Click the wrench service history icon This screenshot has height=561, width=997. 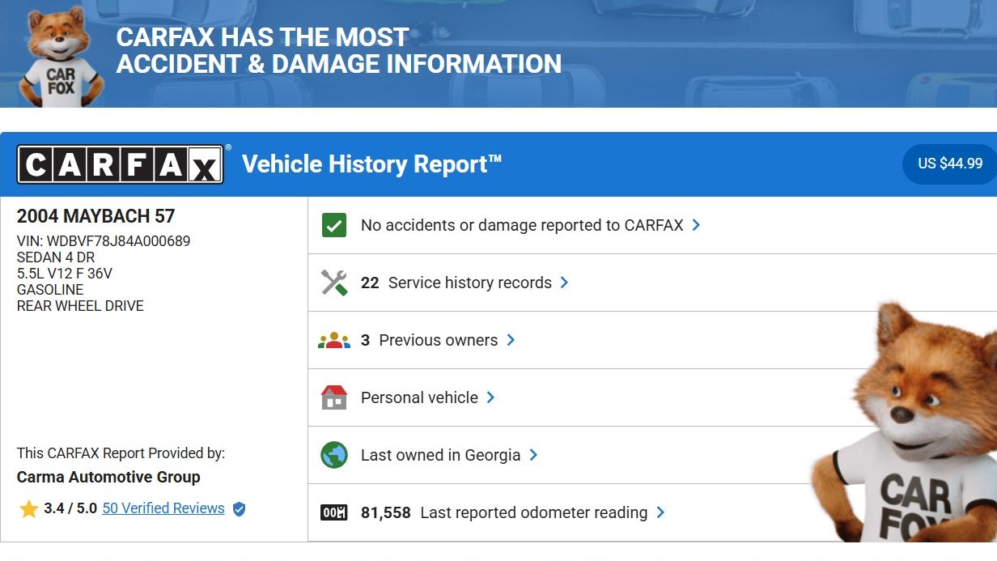tap(333, 283)
